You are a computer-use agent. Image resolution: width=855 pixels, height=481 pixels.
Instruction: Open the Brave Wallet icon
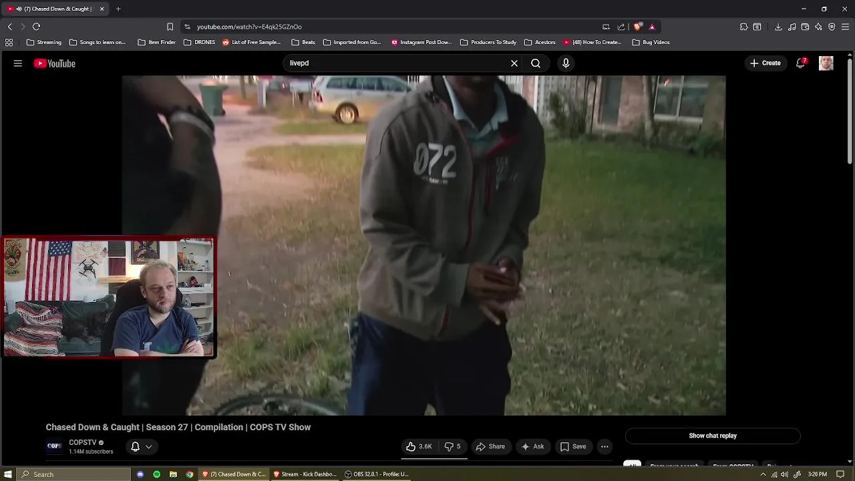coord(805,27)
